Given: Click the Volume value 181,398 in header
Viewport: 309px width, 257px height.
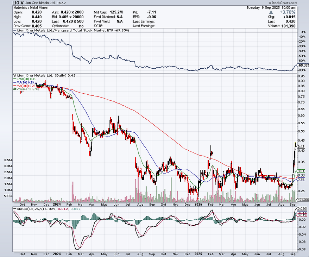Looking at the screenshot, I should pos(288,26).
